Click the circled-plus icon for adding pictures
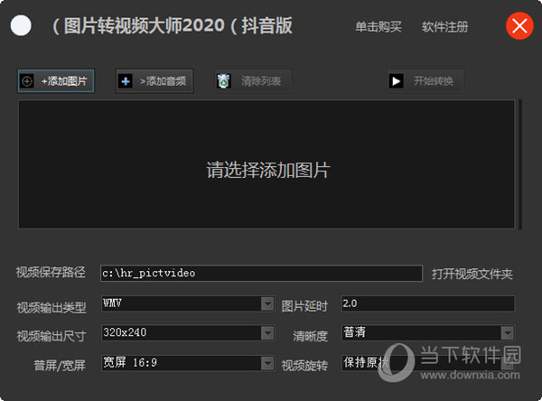542x401 pixels. pyautogui.click(x=26, y=81)
